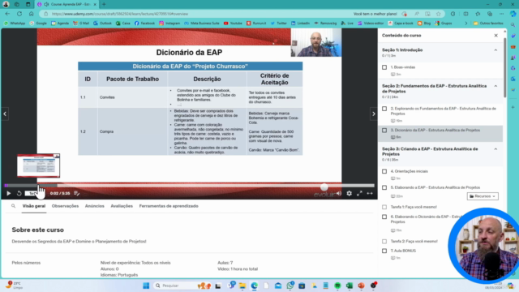Switch to Avaliações tab
The image size is (519, 292).
122,206
